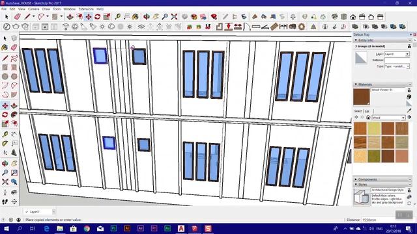The image size is (417, 234).
Task: Choose the Line pencil tool in top toolbar
Action: (x=27, y=17)
